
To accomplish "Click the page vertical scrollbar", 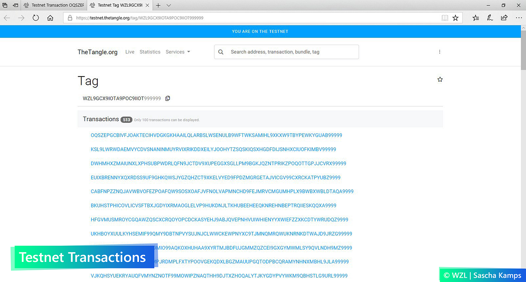I will pyautogui.click(x=523, y=50).
